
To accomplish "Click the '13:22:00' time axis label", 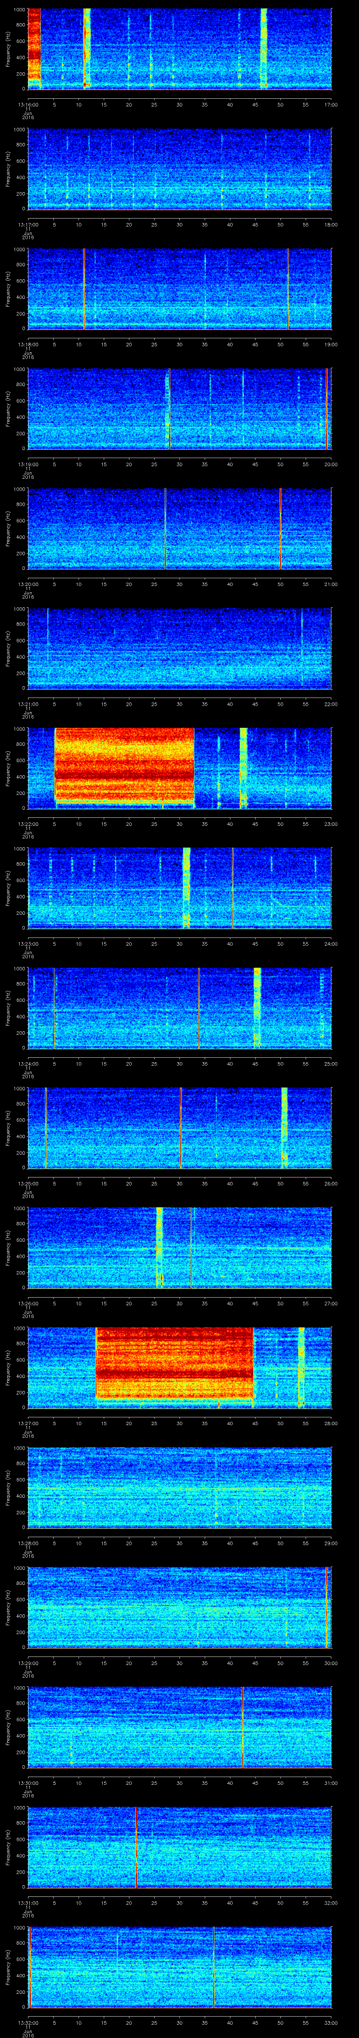I will tap(28, 824).
